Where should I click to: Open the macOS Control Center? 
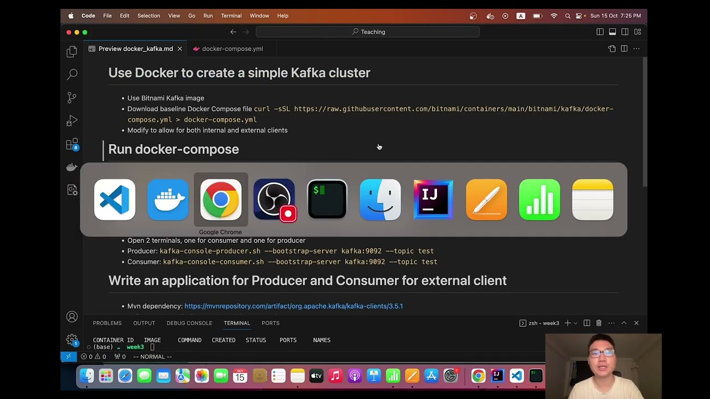(579, 16)
